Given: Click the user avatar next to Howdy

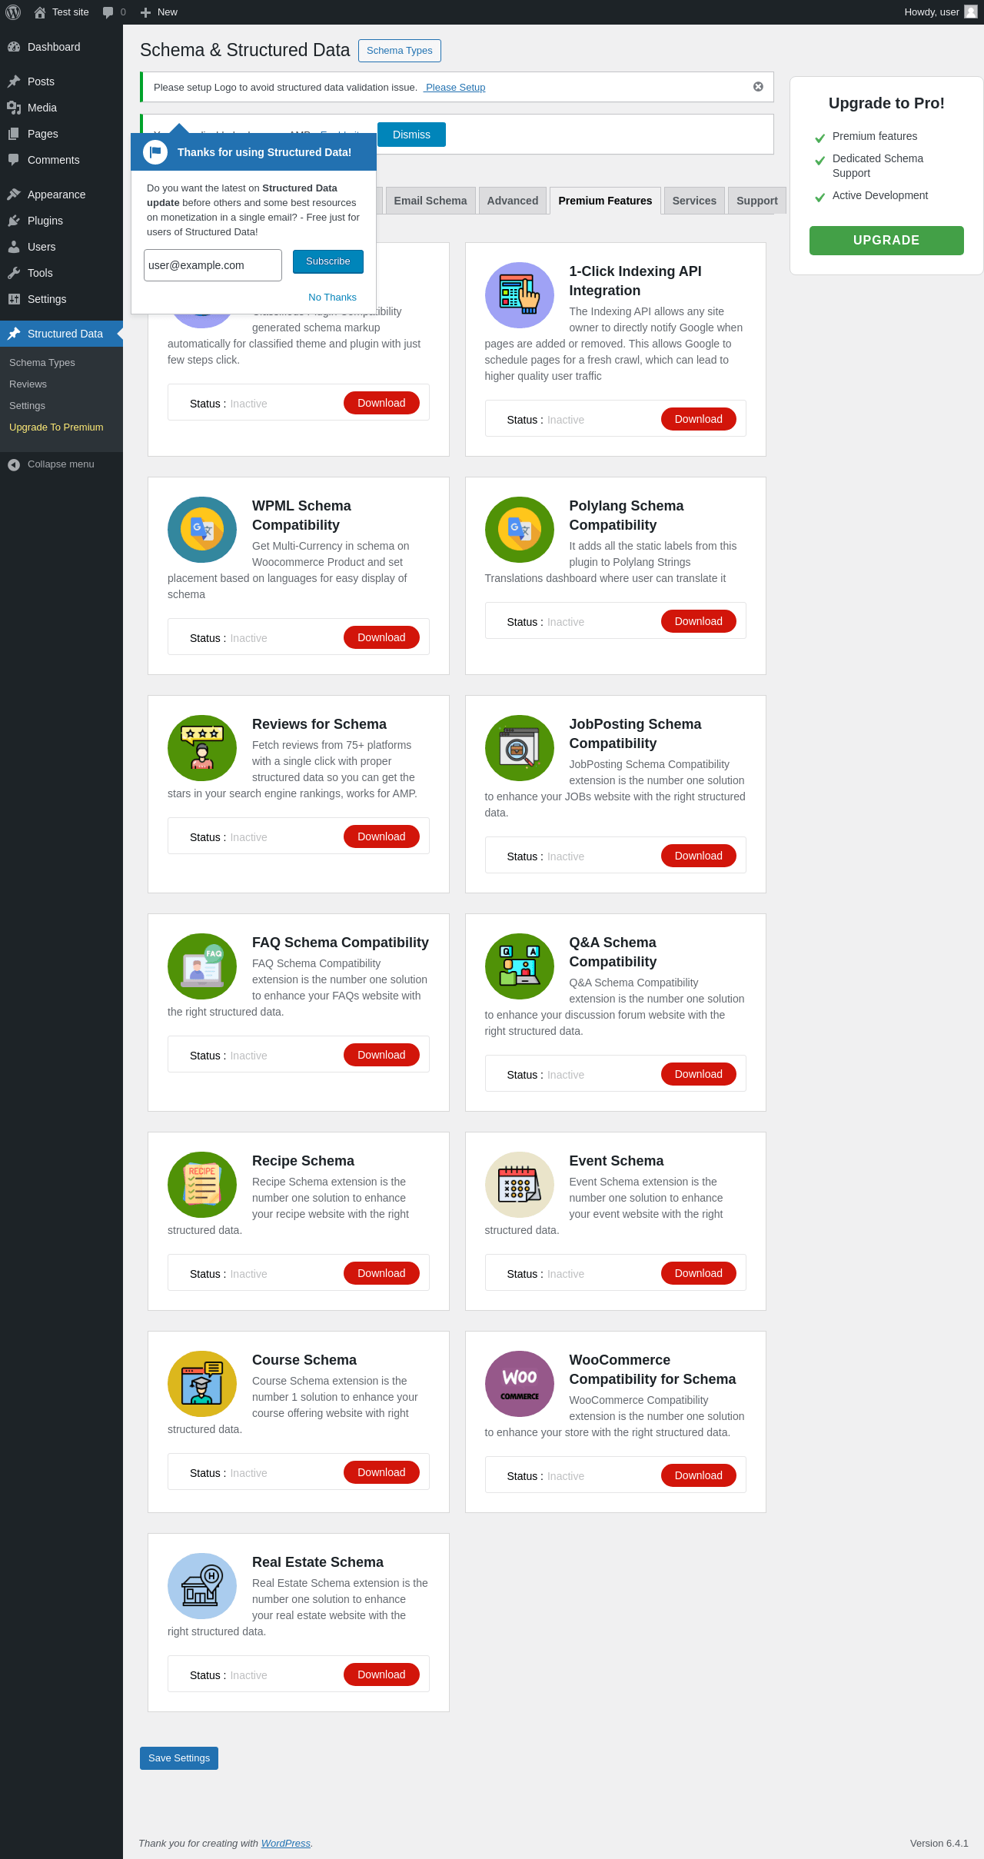Looking at the screenshot, I should pos(971,12).
